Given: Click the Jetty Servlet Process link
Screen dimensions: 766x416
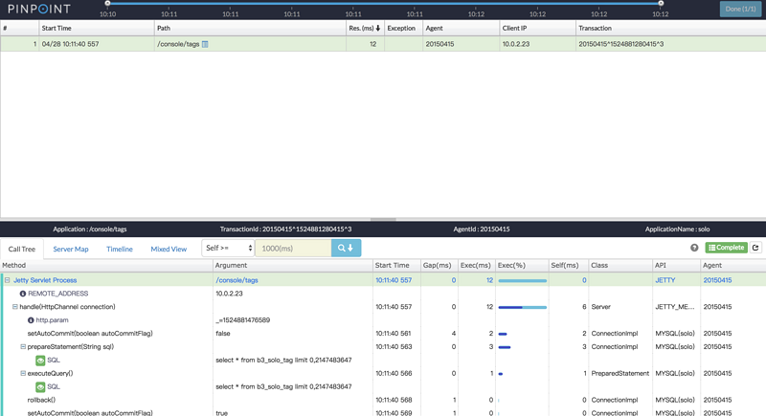Looking at the screenshot, I should point(45,280).
